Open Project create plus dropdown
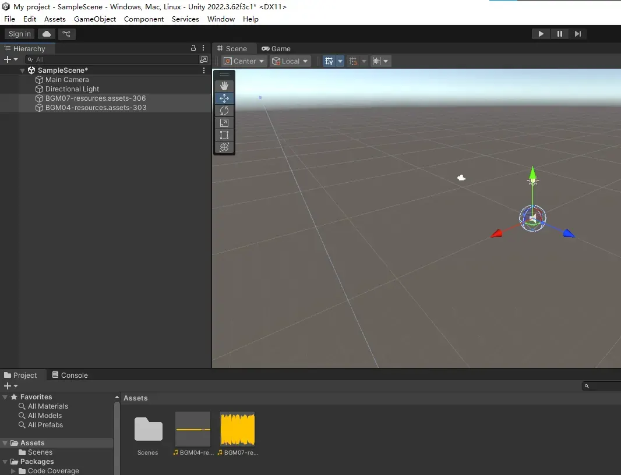Viewport: 621px width, 475px height. point(10,386)
